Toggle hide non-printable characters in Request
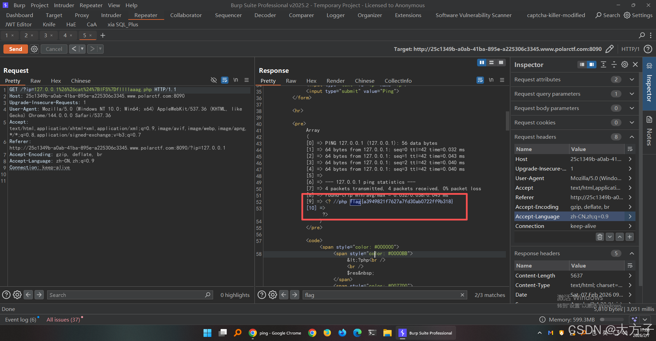The height and width of the screenshot is (341, 656). click(214, 80)
